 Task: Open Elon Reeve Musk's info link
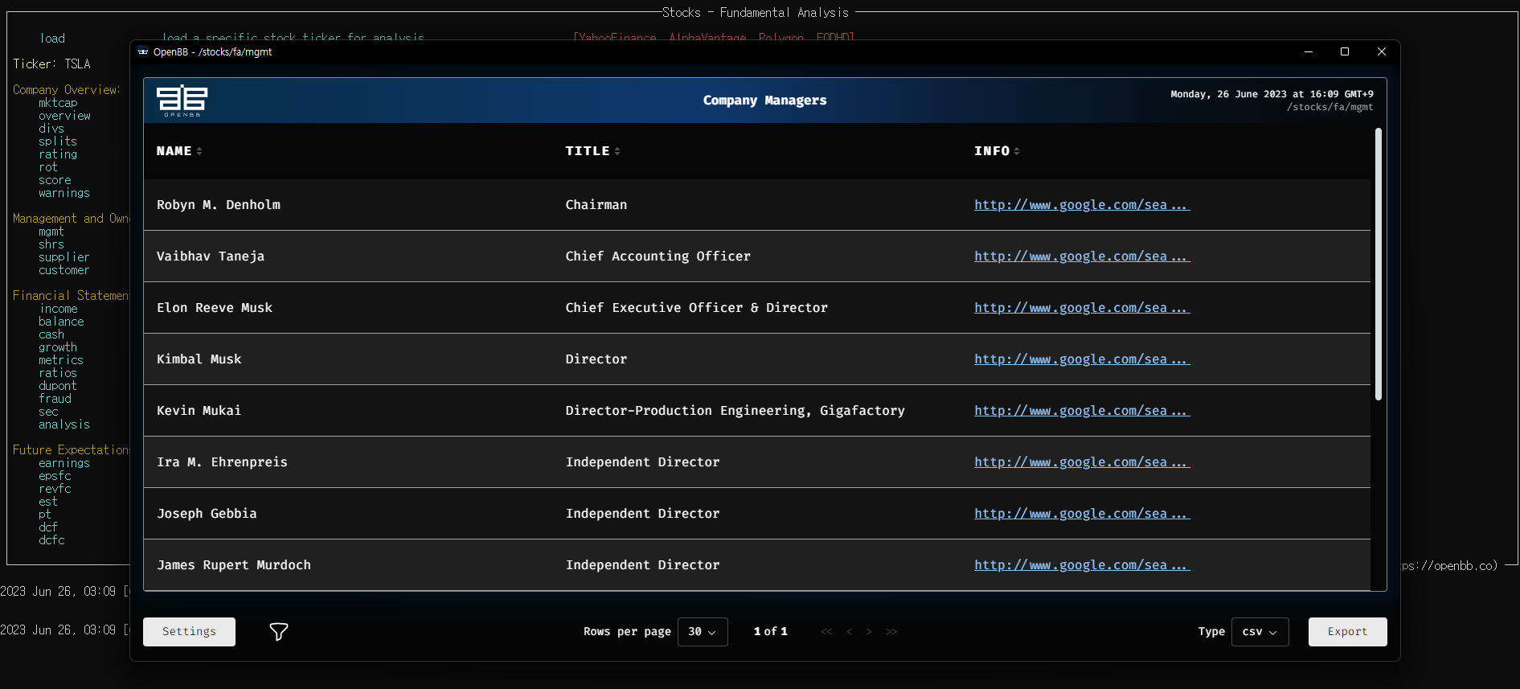click(x=1082, y=308)
